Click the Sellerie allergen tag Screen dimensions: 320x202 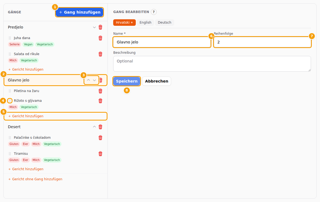pyautogui.click(x=14, y=45)
